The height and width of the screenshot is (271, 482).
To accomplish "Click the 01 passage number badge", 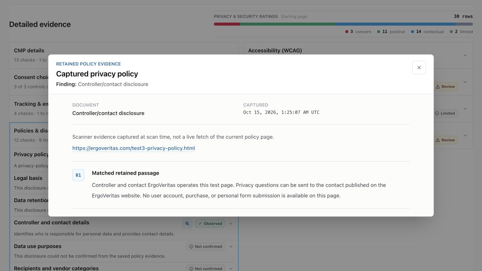I will [78, 175].
